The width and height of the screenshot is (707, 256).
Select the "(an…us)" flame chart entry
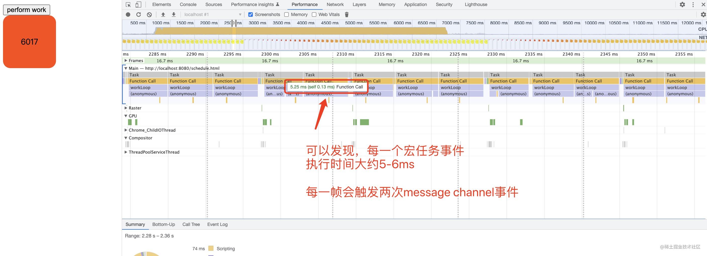click(x=274, y=94)
